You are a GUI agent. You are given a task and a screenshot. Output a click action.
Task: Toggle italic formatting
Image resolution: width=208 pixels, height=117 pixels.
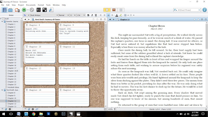pyautogui.click(x=92, y=15)
